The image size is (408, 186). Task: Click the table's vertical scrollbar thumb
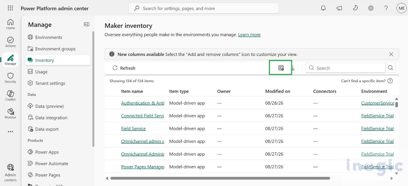396,104
